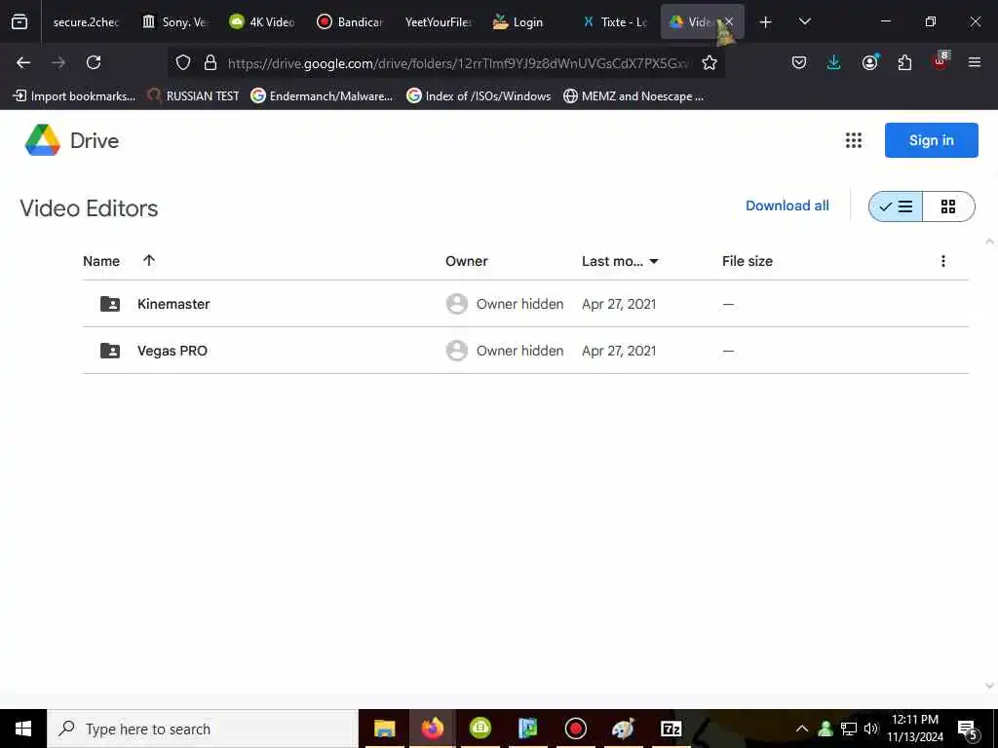Switch to the Login tab
Image resolution: width=998 pixels, height=748 pixels.
(525, 21)
